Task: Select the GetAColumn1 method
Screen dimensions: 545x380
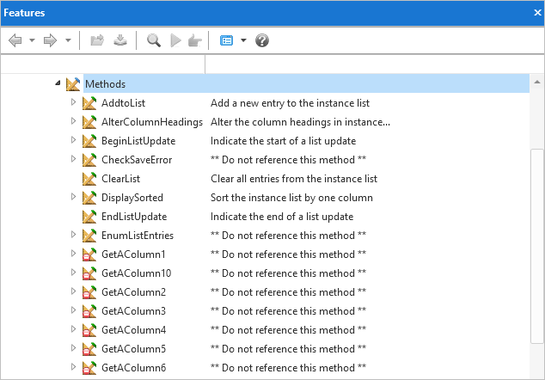Action: point(133,254)
